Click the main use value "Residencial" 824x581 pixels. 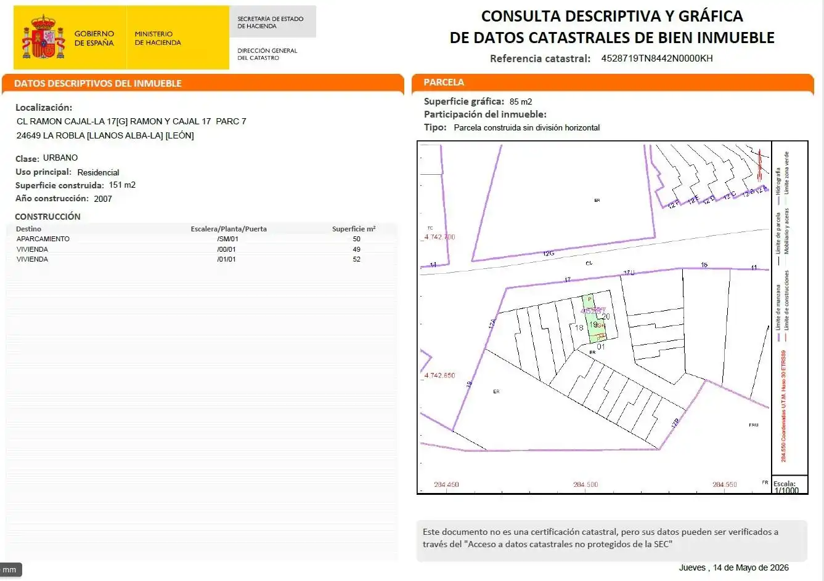(98, 172)
